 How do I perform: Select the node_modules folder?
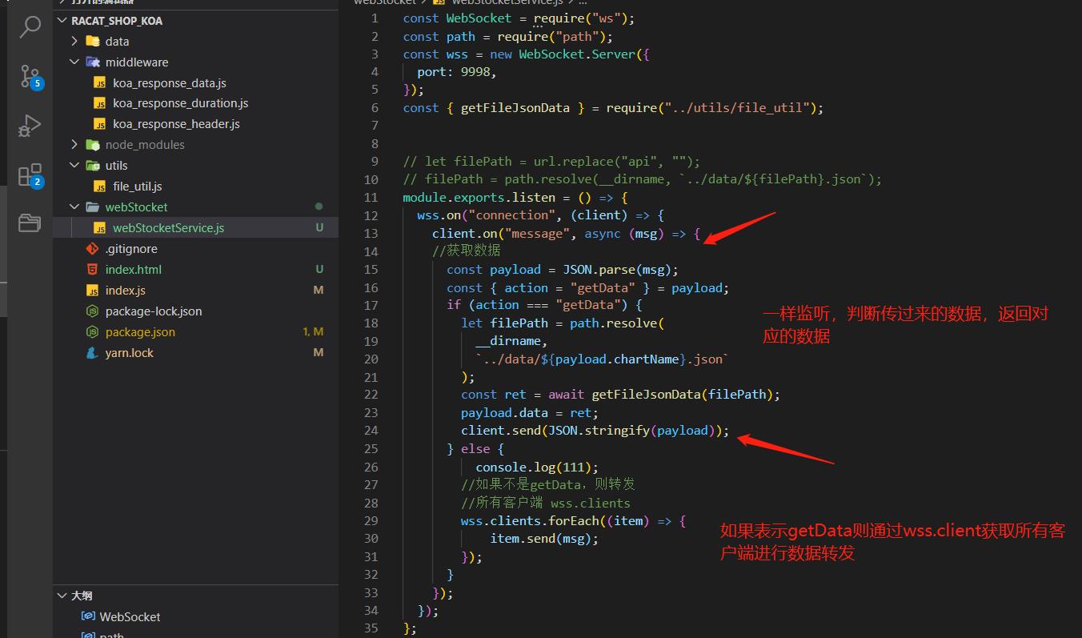pyautogui.click(x=195, y=145)
